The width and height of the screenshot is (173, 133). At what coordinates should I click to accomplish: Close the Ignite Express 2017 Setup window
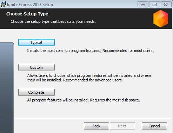tap(166, 5)
